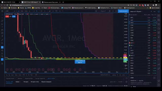Toggle drawings sync highlighted icon

pyautogui.click(x=2, y=59)
